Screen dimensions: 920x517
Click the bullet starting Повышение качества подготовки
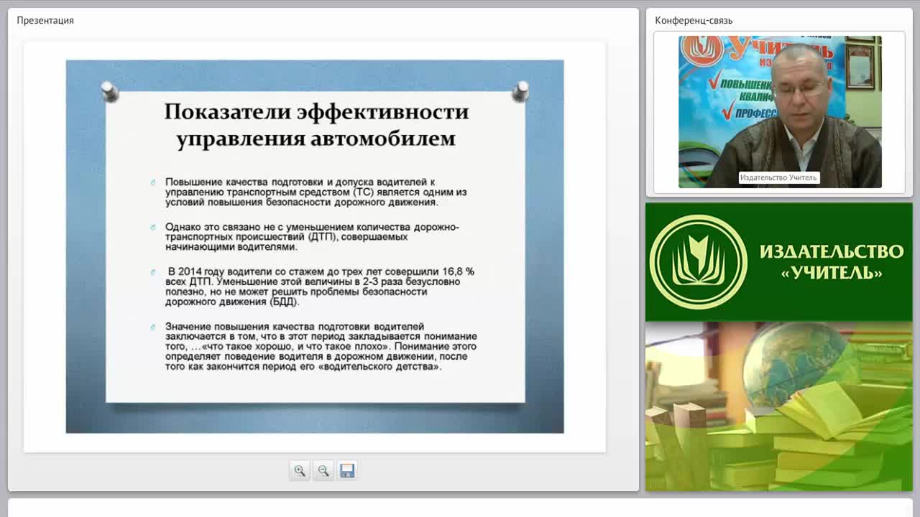click(316, 192)
